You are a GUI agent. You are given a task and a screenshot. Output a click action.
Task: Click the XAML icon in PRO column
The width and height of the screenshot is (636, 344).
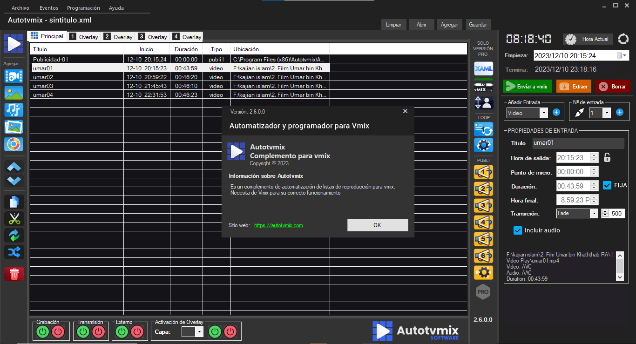483,69
